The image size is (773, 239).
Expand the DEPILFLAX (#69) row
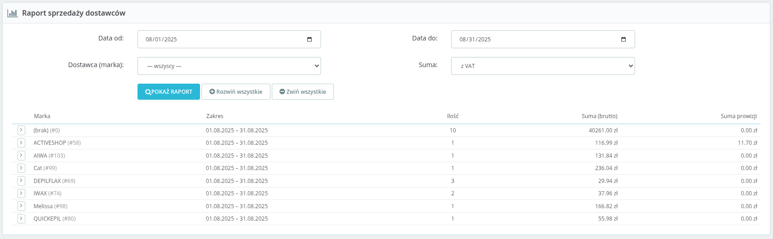21,181
